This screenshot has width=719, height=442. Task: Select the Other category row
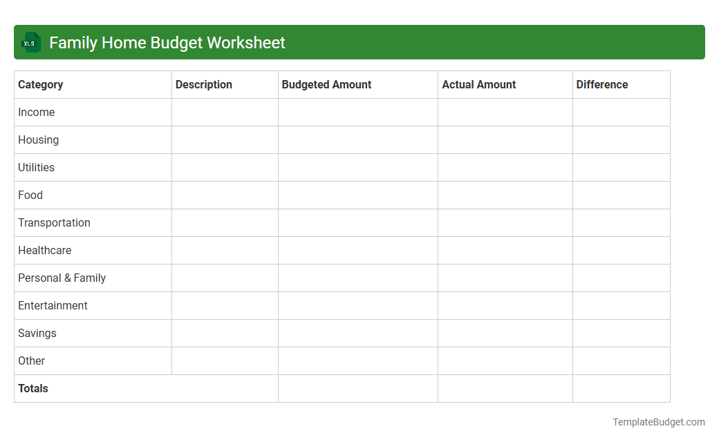(31, 361)
